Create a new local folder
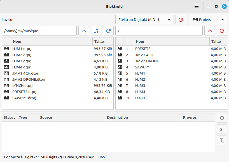This screenshot has width=229, height=162. pos(96,31)
